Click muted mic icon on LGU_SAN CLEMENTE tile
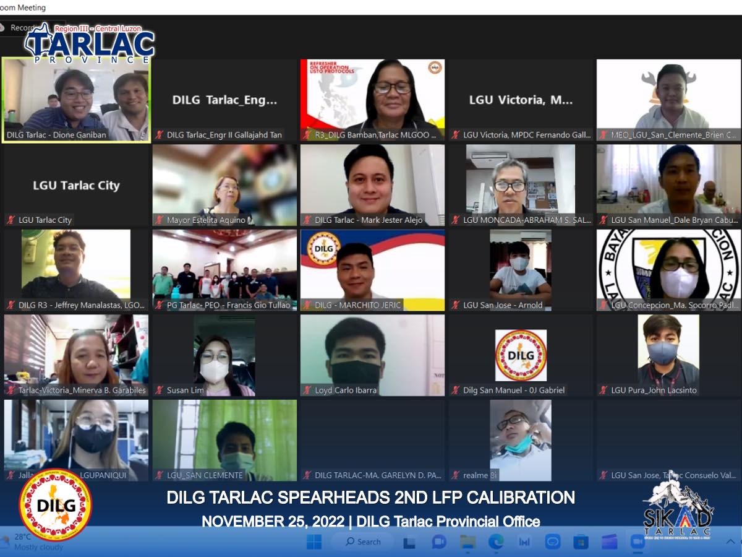742x557 pixels. [x=160, y=475]
